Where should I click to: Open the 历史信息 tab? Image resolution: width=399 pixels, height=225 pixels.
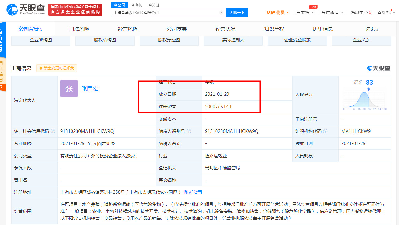tap(323, 29)
